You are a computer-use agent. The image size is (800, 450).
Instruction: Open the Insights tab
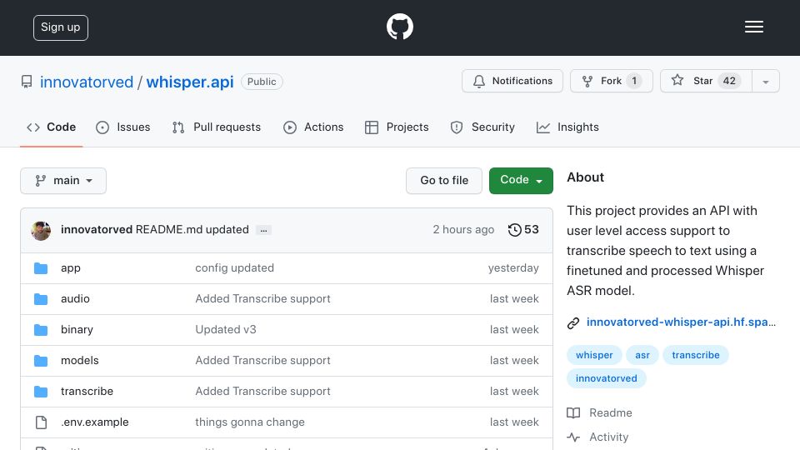pyautogui.click(x=567, y=127)
